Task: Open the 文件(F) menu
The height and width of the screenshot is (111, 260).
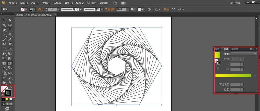Action: coord(13,3)
